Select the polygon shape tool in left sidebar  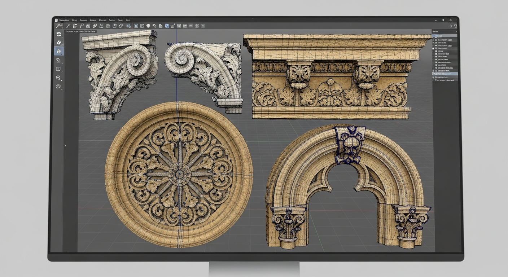tap(58, 60)
